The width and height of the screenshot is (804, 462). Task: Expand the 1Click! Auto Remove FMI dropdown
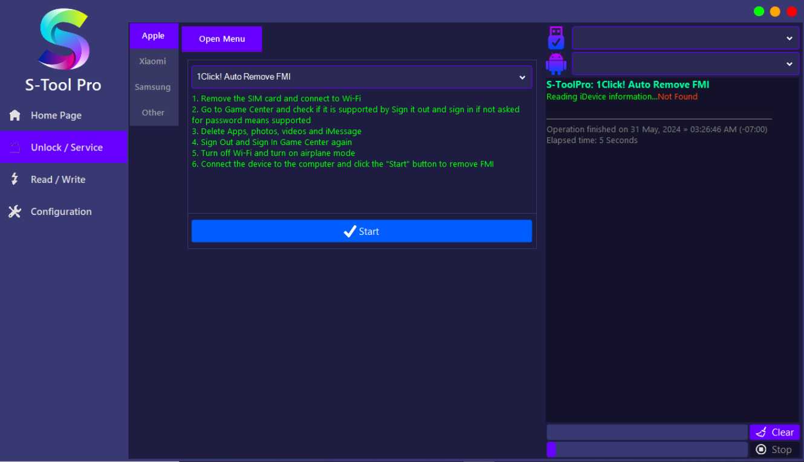[361, 77]
